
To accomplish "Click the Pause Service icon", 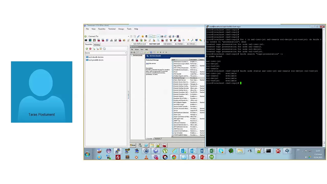I will [x=163, y=52].
